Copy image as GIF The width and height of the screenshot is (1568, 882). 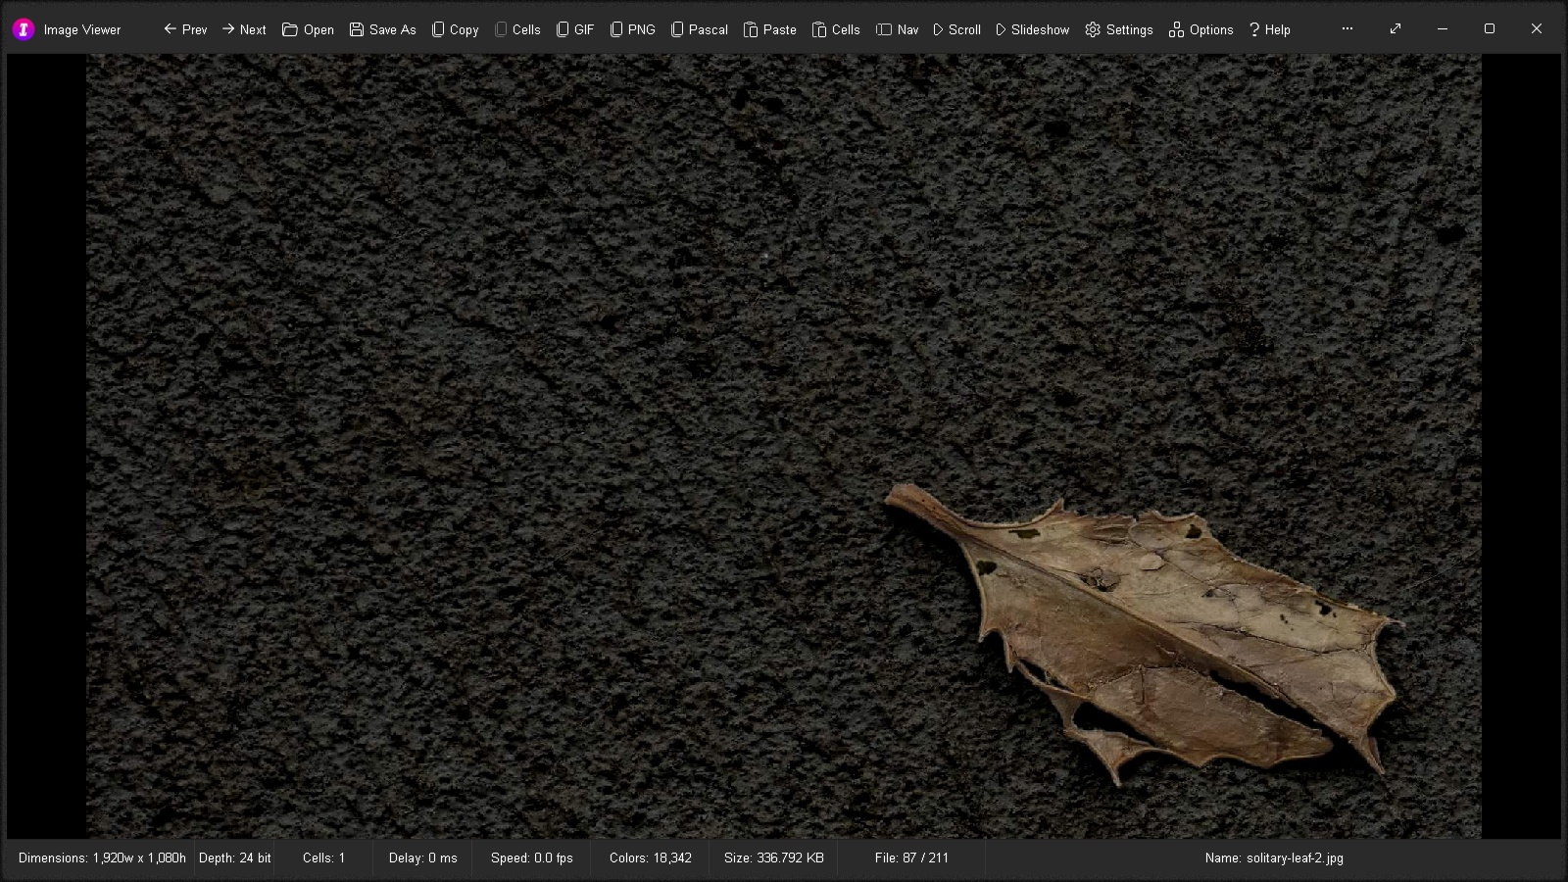(x=575, y=29)
